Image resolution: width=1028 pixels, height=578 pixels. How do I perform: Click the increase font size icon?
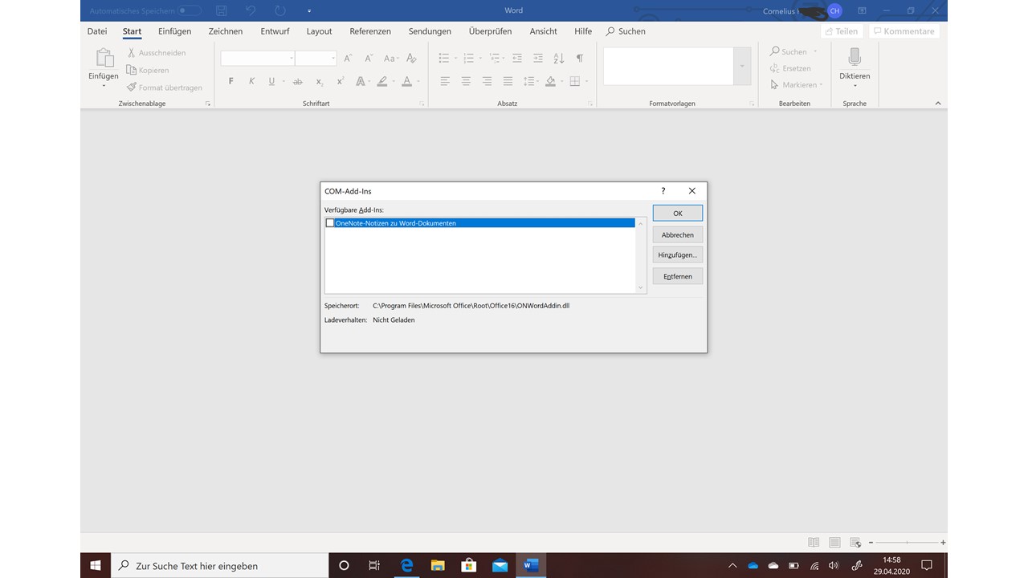pos(348,58)
